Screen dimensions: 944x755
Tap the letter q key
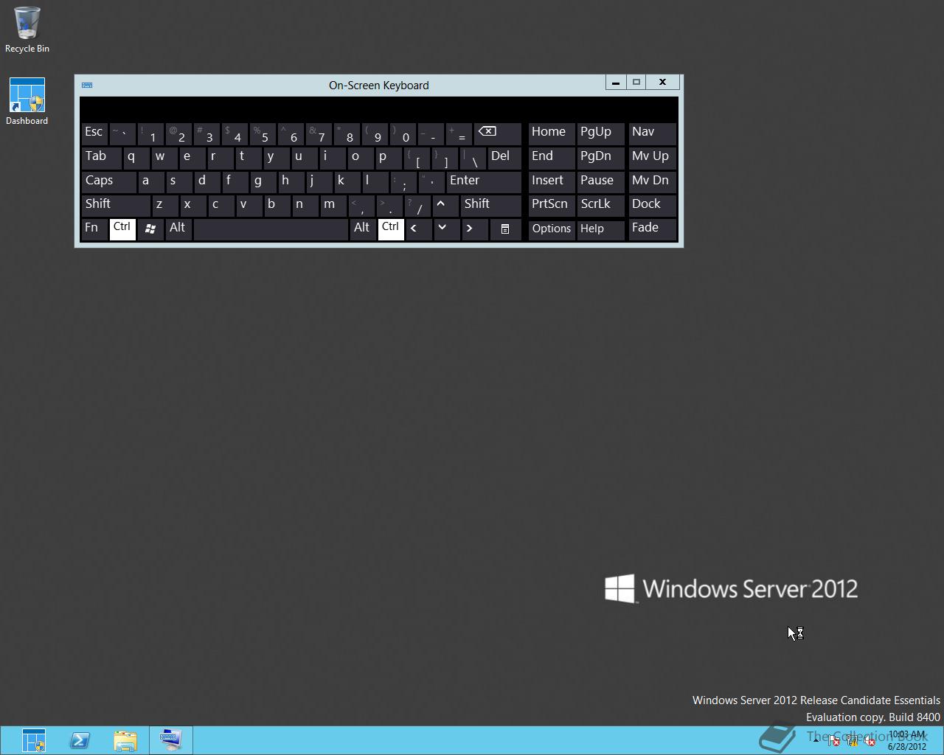point(136,157)
